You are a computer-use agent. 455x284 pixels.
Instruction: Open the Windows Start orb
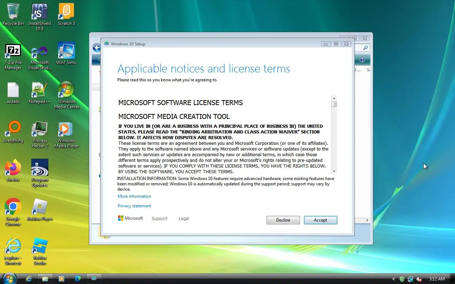click(9, 279)
